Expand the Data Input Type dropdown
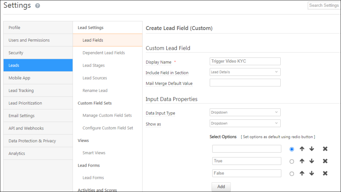This screenshot has width=341, height=192. tap(245, 112)
